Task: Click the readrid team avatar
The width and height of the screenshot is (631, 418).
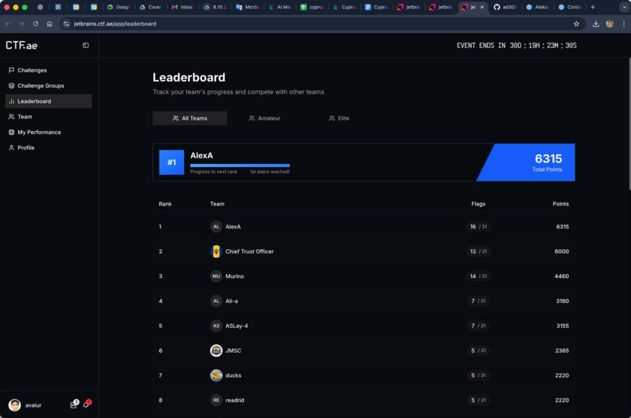Action: coord(216,400)
